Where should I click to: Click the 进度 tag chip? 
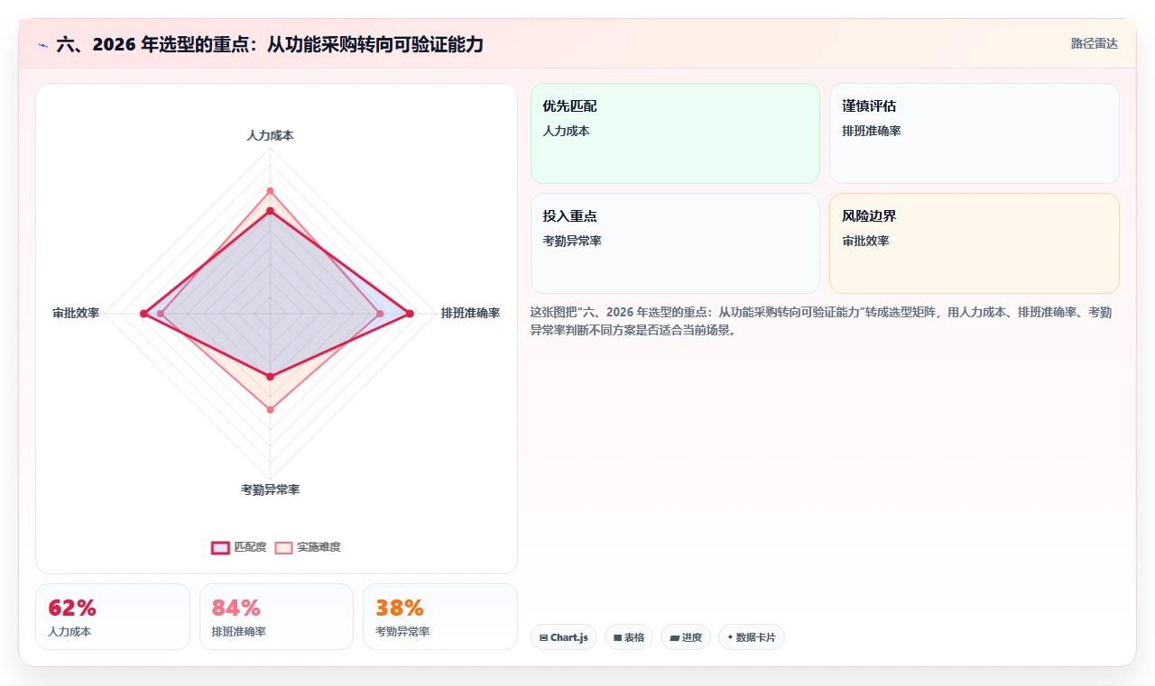click(x=686, y=637)
